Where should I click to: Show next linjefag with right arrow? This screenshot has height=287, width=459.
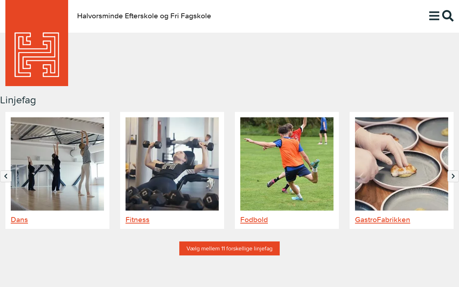tap(453, 176)
